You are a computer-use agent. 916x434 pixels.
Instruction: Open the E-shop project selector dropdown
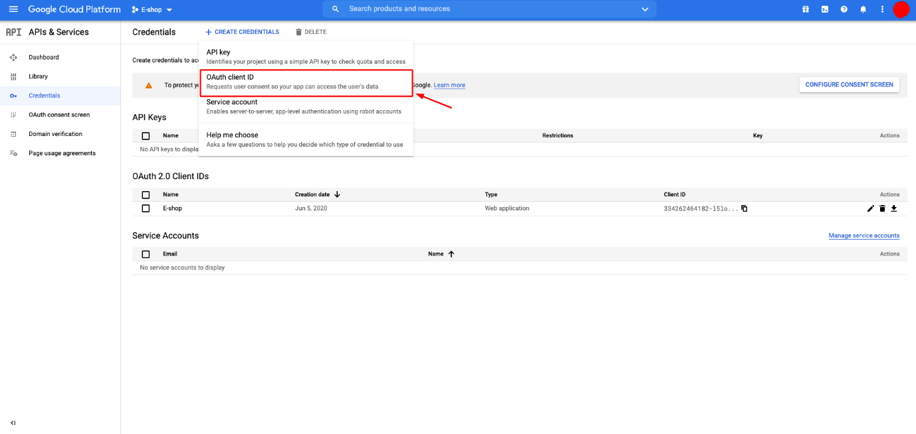152,9
